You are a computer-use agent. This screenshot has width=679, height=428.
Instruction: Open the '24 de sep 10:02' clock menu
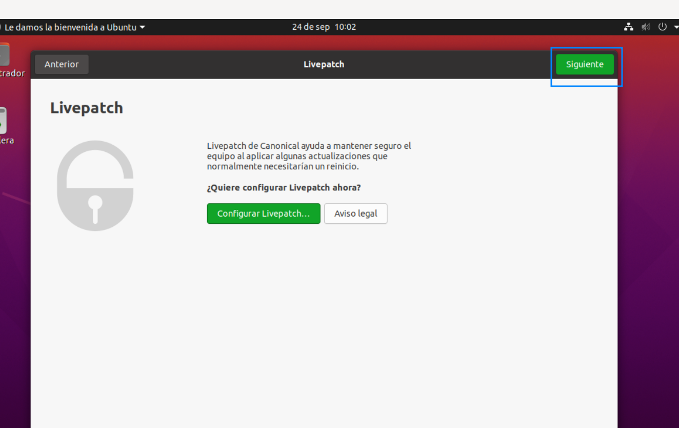pos(324,27)
